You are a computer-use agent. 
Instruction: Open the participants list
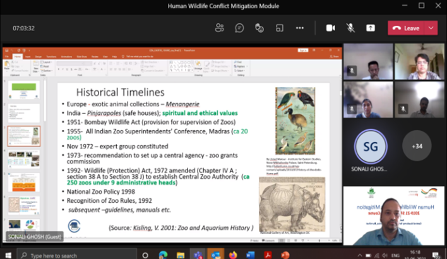tap(219, 28)
